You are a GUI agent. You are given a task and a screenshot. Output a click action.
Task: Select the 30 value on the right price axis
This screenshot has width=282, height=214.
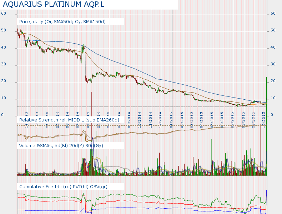(x=273, y=64)
